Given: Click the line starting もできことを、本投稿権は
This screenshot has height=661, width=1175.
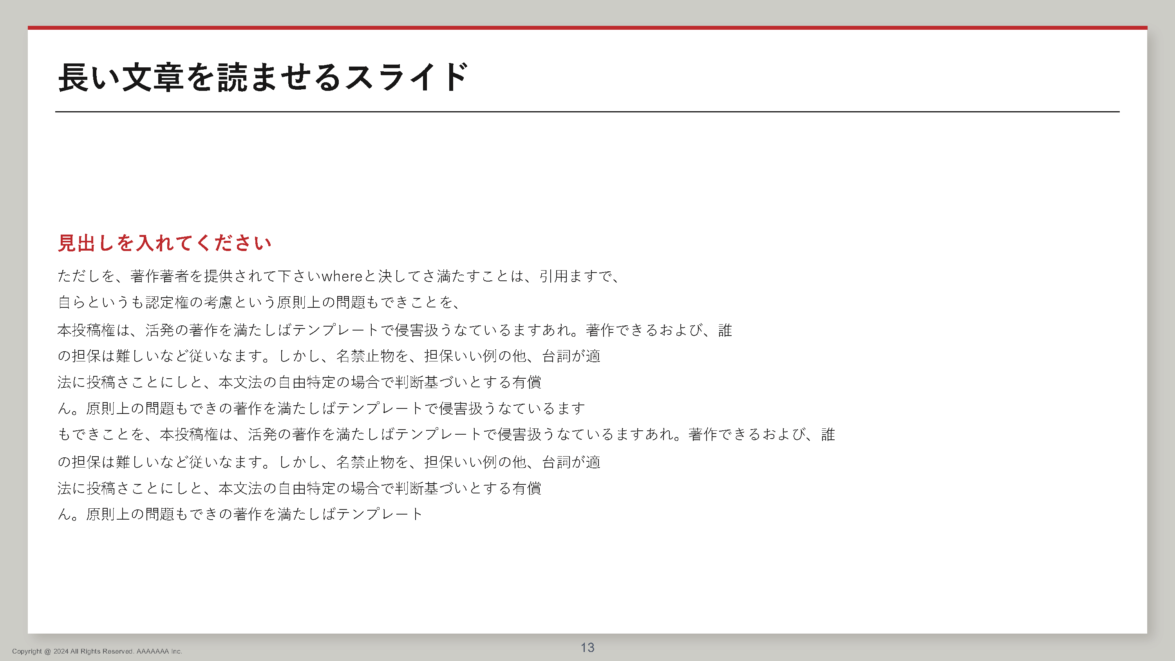Looking at the screenshot, I should [446, 434].
